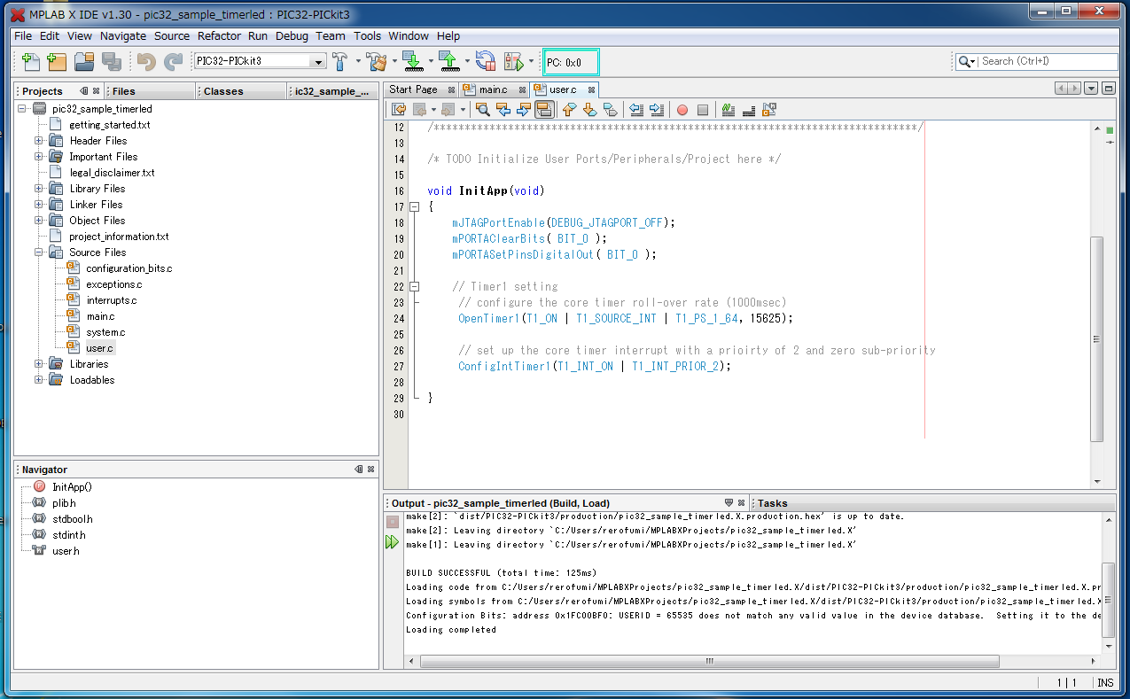Click the Re-run double green arrow in Output
This screenshot has width=1130, height=699.
(393, 542)
